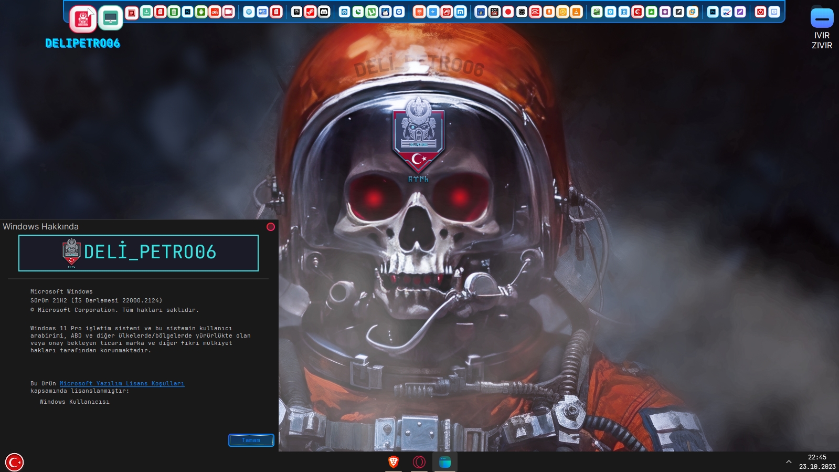Open the red record circle dock icon
This screenshot has height=472, width=839.
click(508, 12)
